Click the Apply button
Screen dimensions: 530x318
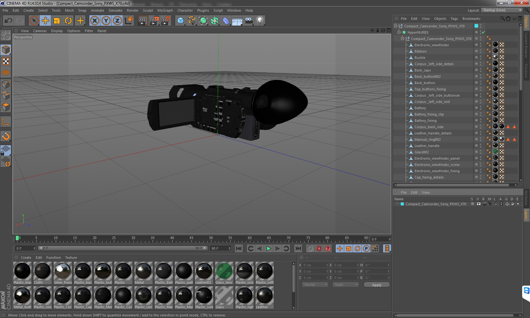point(377,285)
